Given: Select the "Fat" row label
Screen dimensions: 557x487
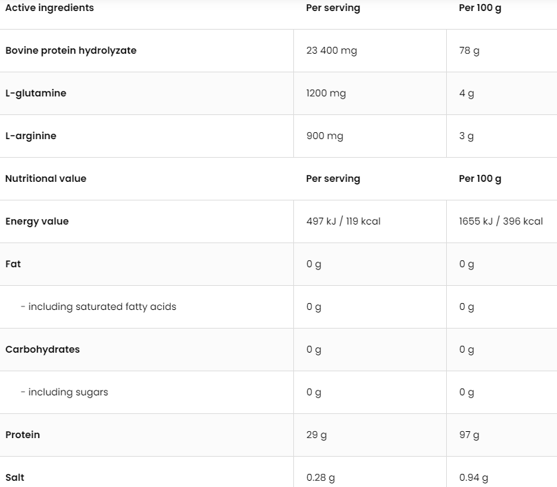Looking at the screenshot, I should pyautogui.click(x=13, y=264).
